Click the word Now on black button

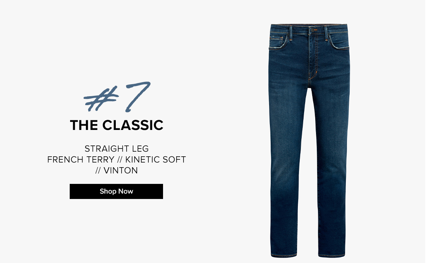point(125,191)
